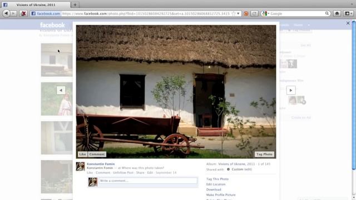Click the Comment link below the caption
356x200 pixels.
pyautogui.click(x=103, y=173)
